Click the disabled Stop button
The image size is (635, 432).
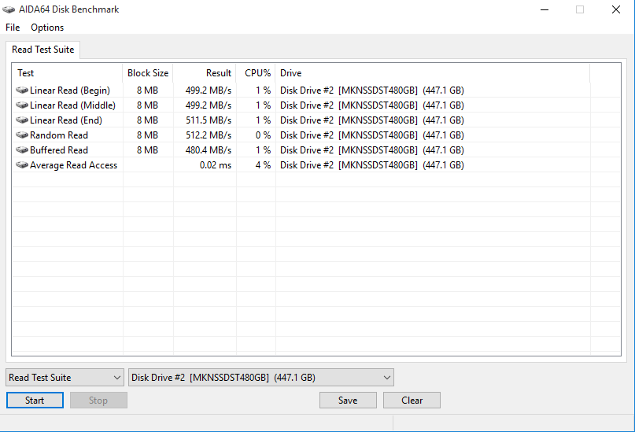(x=98, y=400)
